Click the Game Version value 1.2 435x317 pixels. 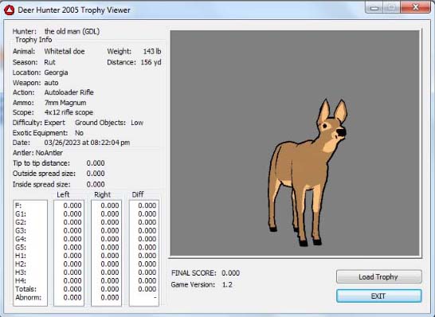[x=227, y=284]
